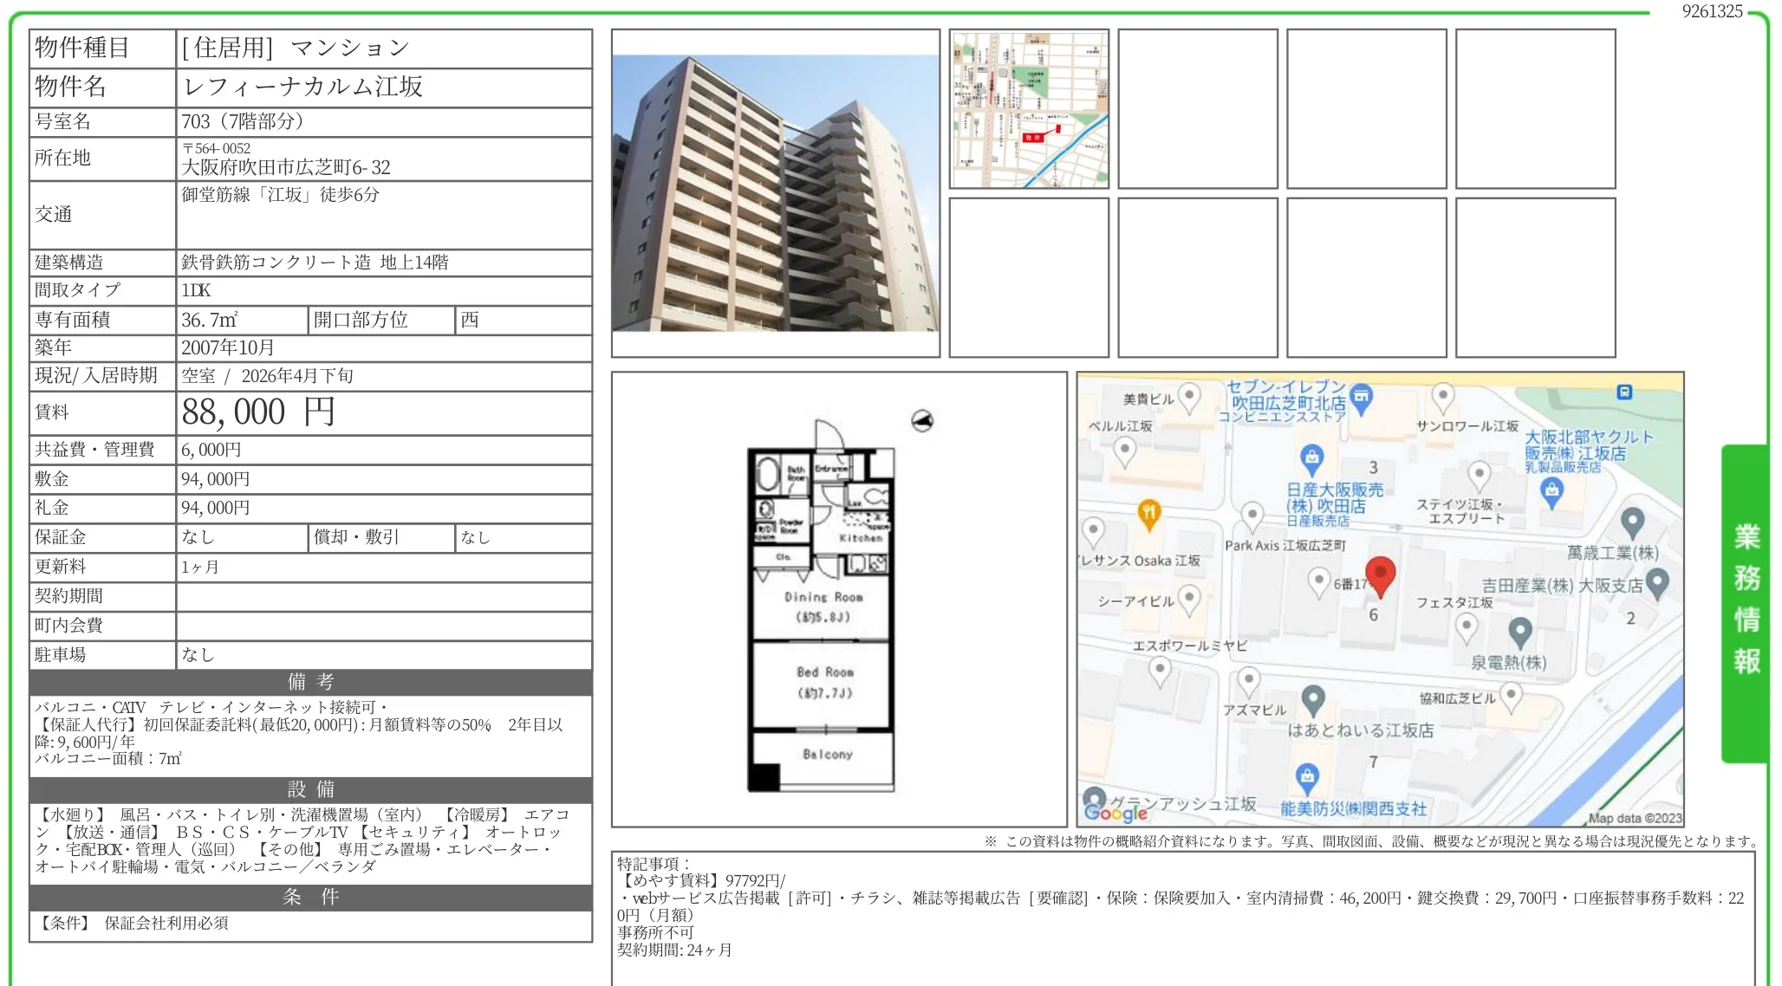
Task: Click the Park Axis 江坂広芝町 map pin
Action: (1252, 515)
